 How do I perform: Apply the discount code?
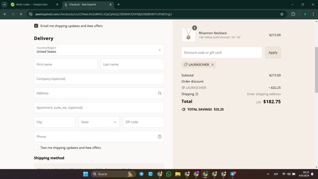(273, 53)
